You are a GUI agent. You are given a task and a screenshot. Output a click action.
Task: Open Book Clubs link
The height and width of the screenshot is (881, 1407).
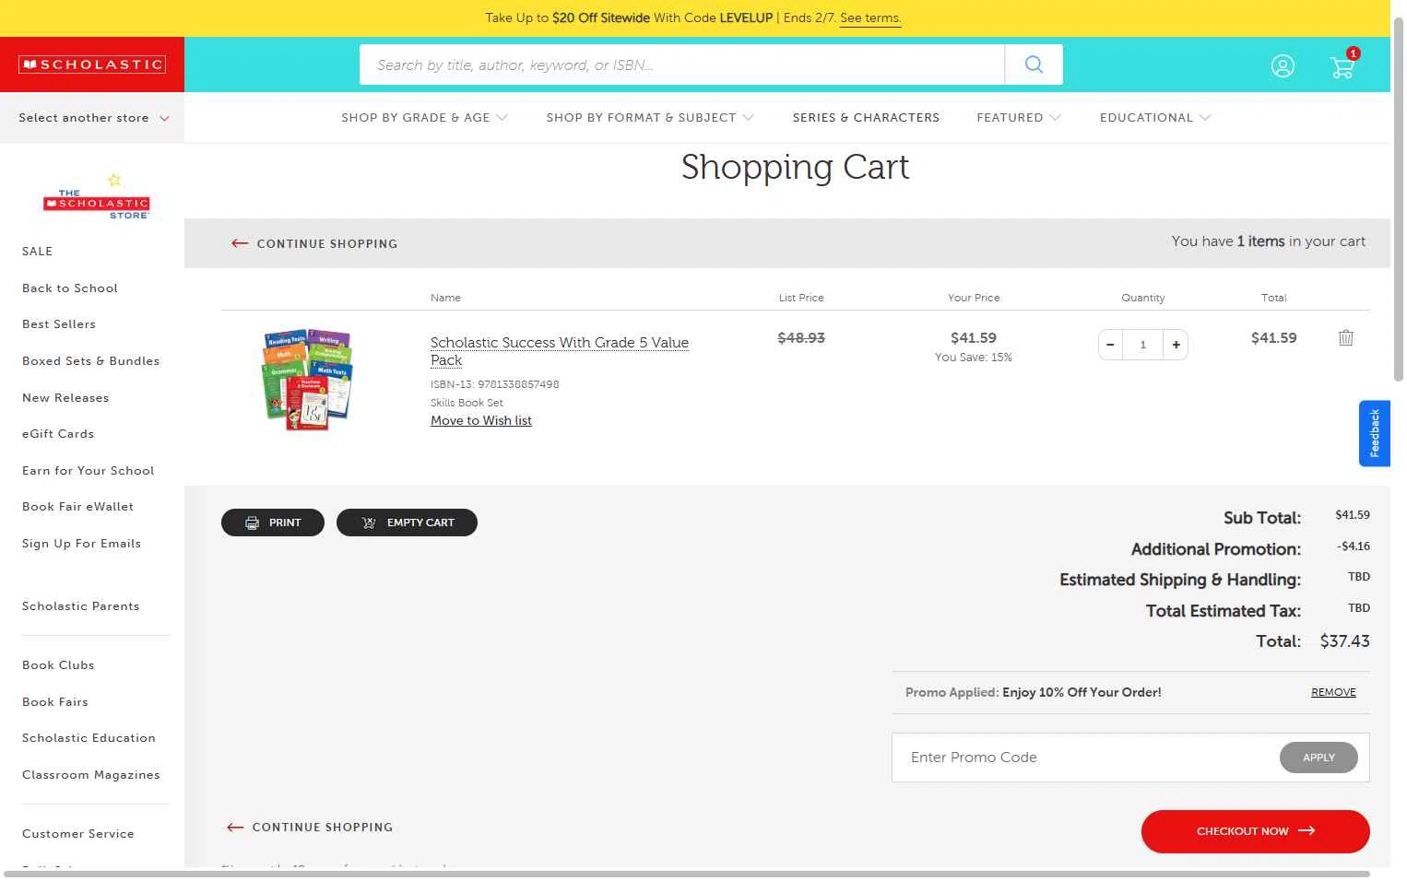[x=58, y=665]
